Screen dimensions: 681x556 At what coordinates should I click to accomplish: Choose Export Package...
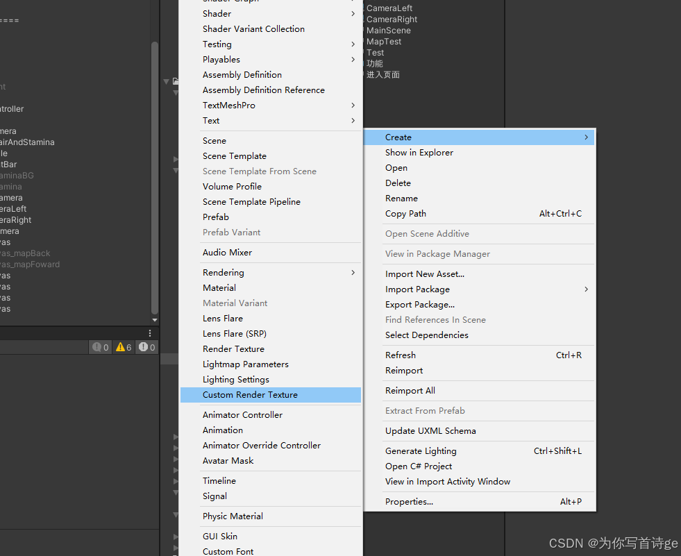pos(480,305)
